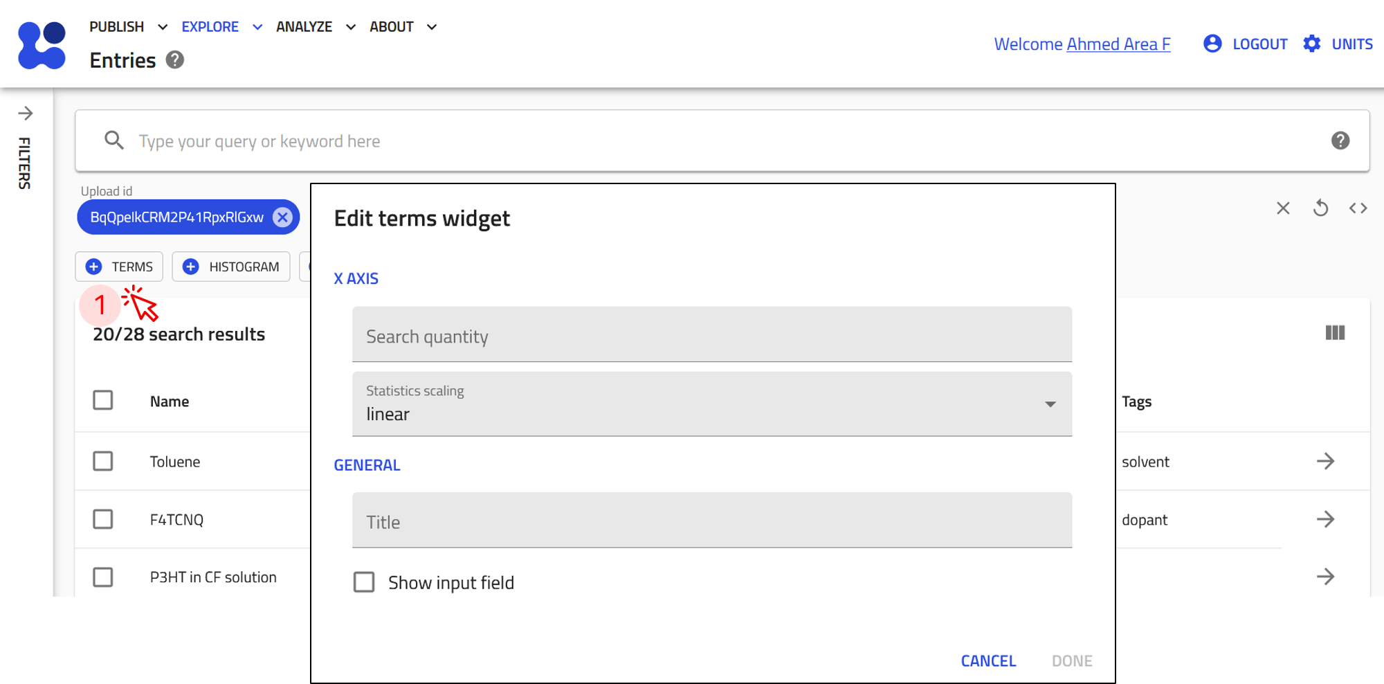
Task: Open the column selection icon
Action: point(1335,333)
